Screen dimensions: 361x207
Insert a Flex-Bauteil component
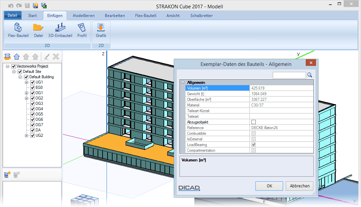point(18,30)
